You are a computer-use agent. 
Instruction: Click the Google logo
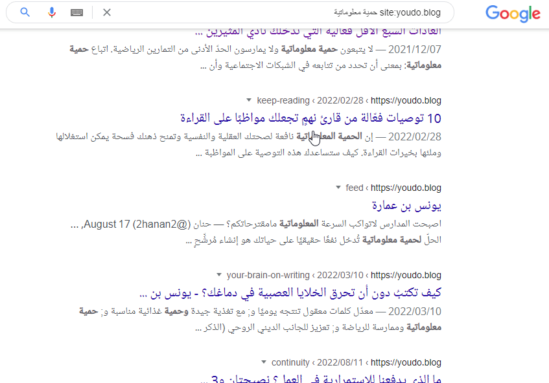point(512,14)
